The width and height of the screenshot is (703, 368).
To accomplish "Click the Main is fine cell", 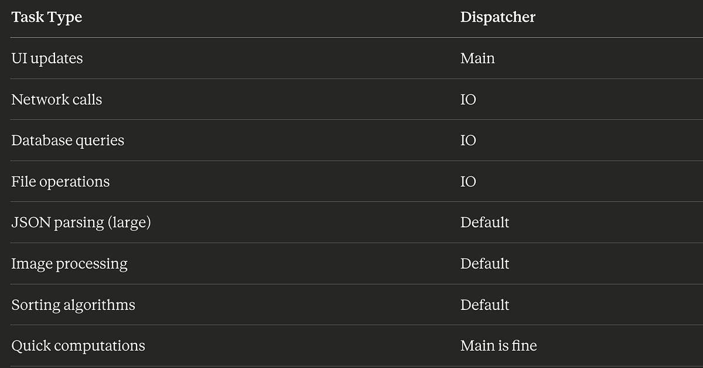I will (499, 346).
